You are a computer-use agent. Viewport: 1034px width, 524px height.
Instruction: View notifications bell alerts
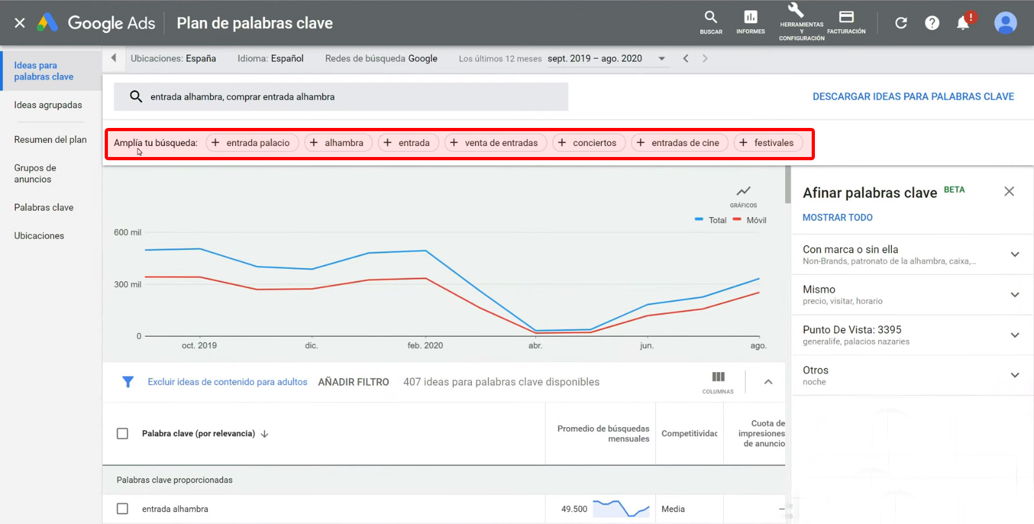964,23
